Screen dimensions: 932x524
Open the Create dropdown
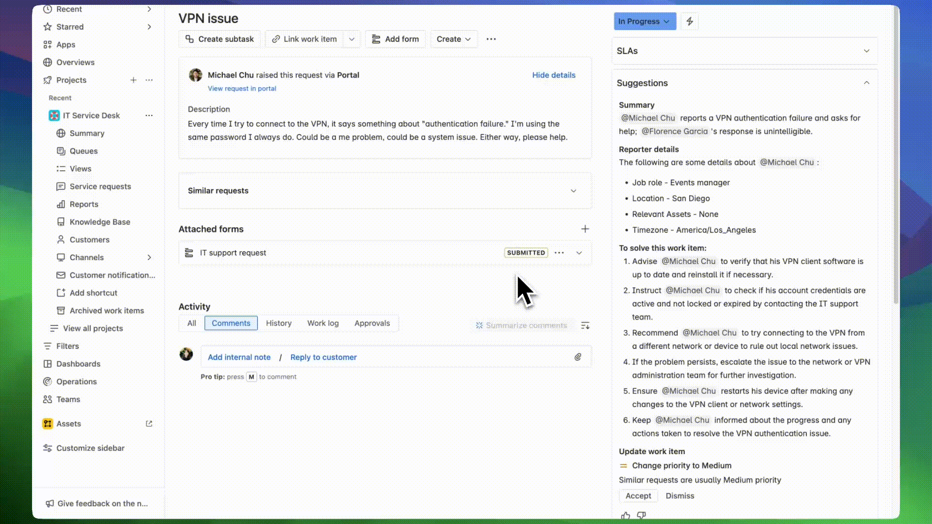click(x=454, y=39)
